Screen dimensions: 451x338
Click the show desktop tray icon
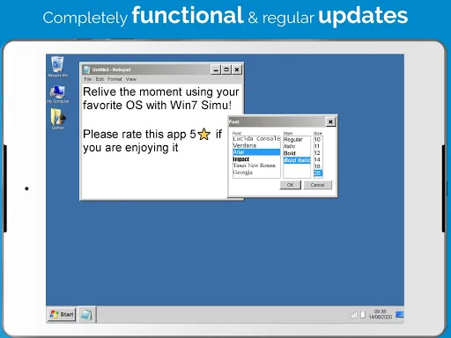point(399,314)
